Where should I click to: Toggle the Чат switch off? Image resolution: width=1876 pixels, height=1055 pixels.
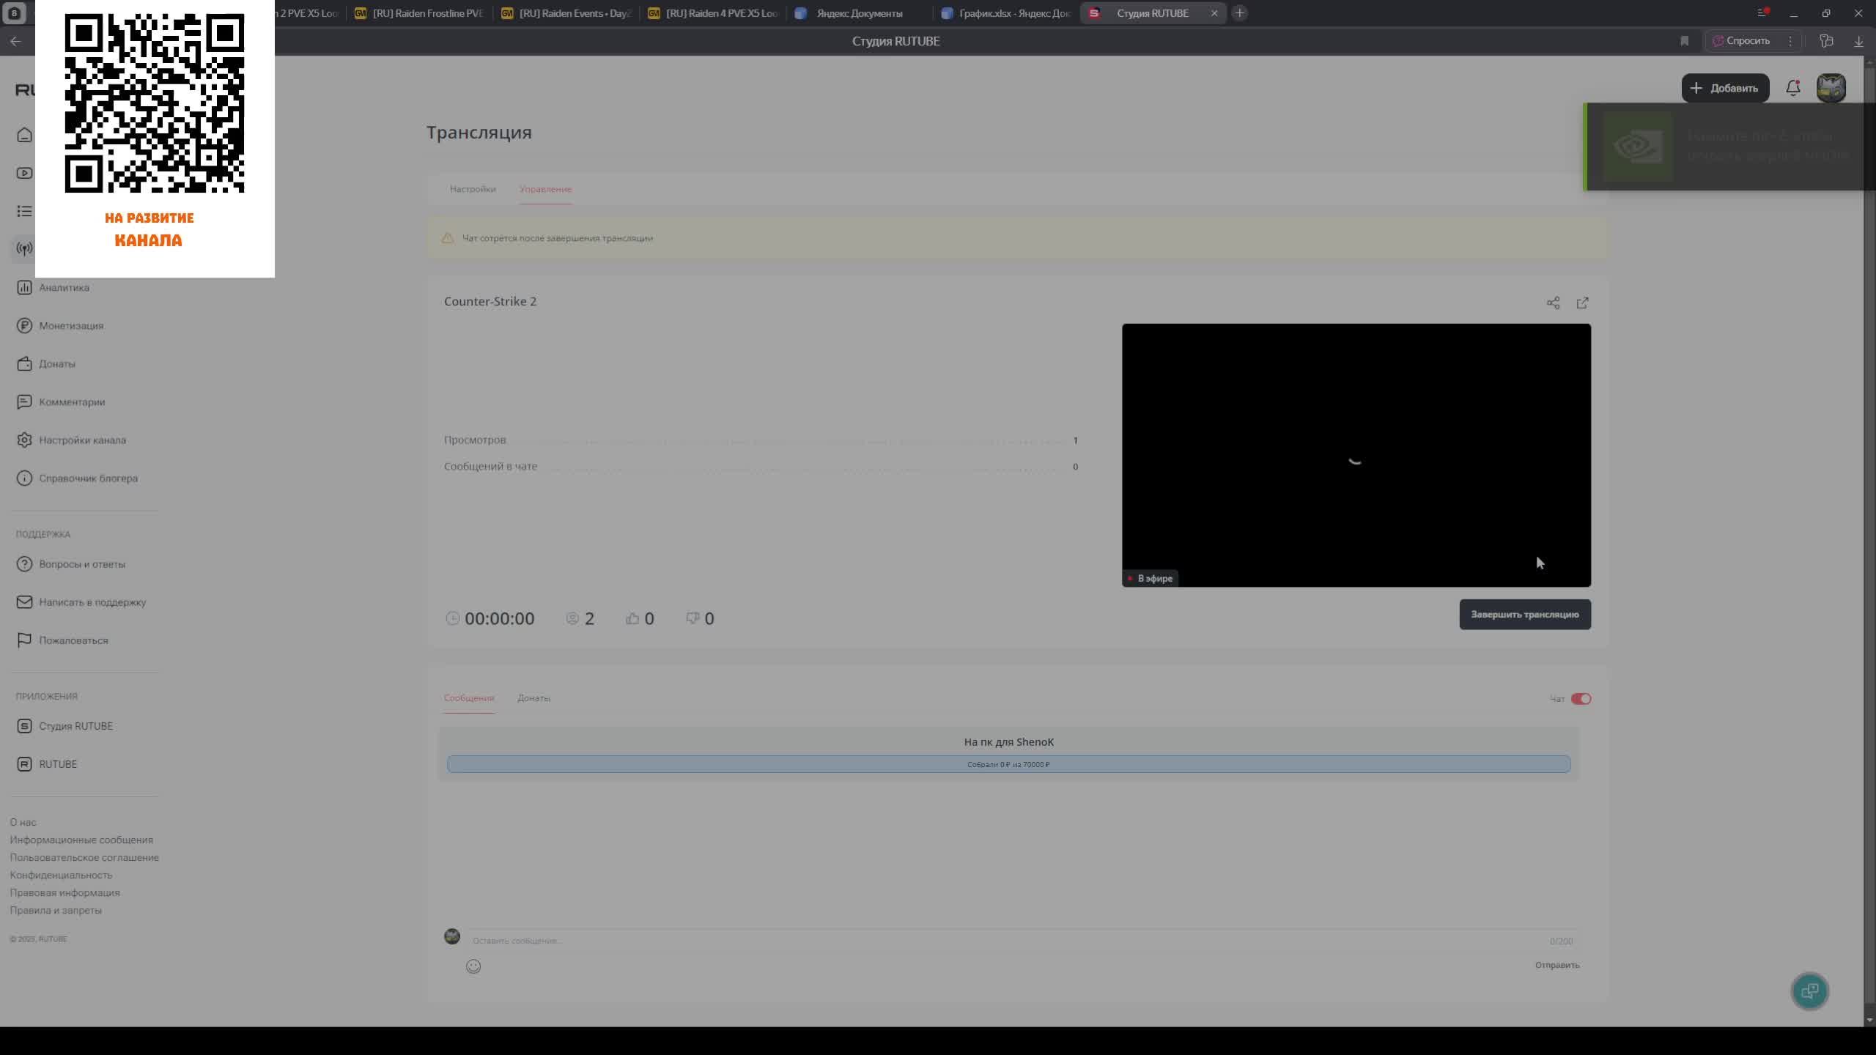(1581, 699)
